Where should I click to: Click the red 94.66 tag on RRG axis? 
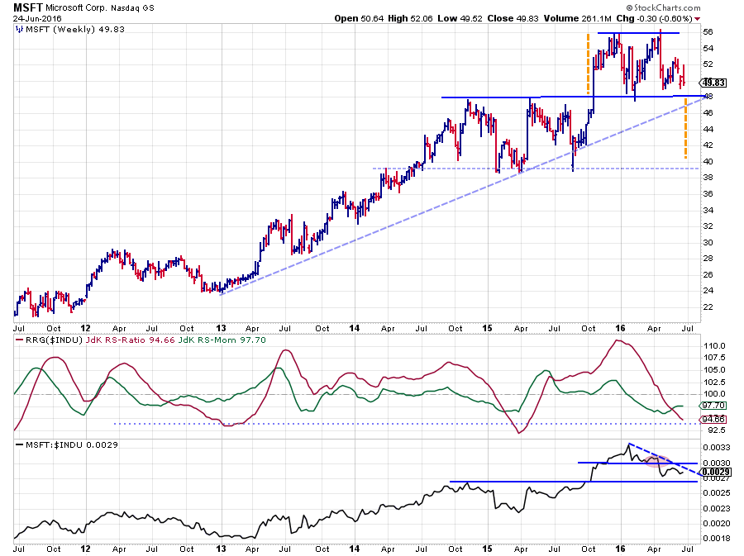coord(713,420)
